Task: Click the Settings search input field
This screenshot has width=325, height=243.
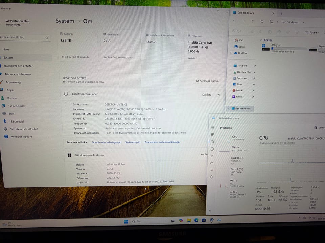Action: click(x=20, y=37)
